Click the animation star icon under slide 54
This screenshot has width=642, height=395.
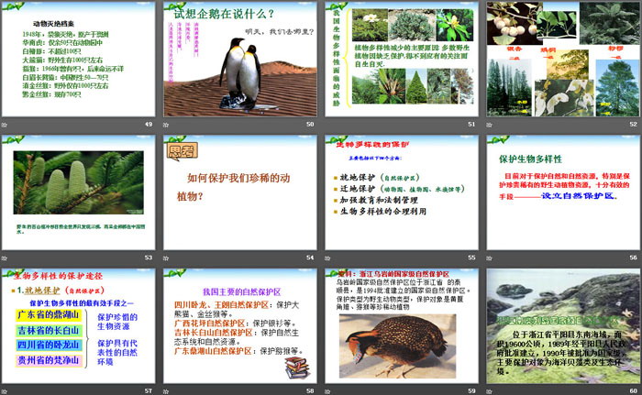[x=168, y=258]
